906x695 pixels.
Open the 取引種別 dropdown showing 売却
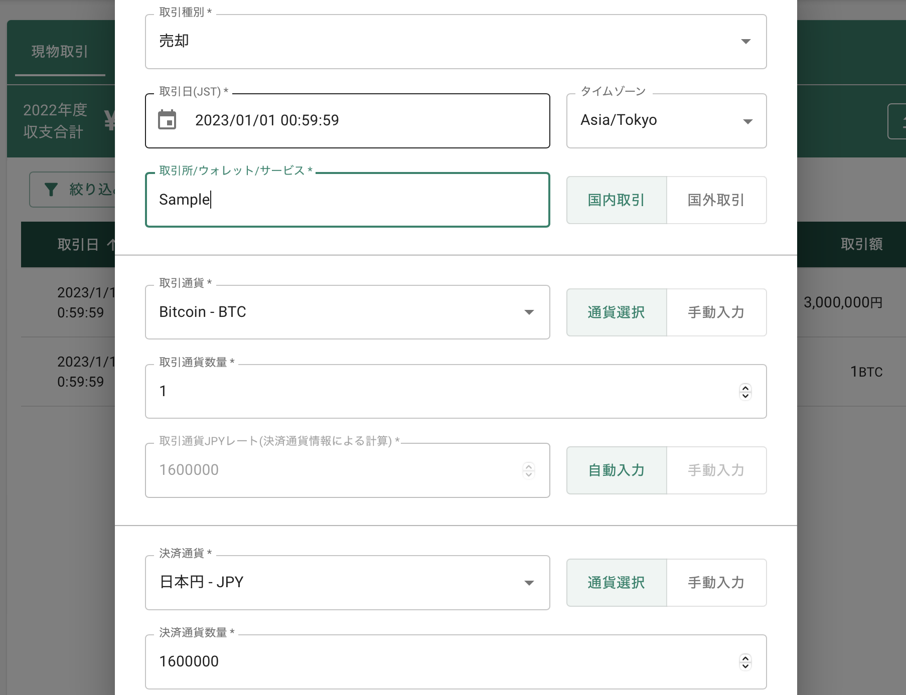pyautogui.click(x=456, y=42)
